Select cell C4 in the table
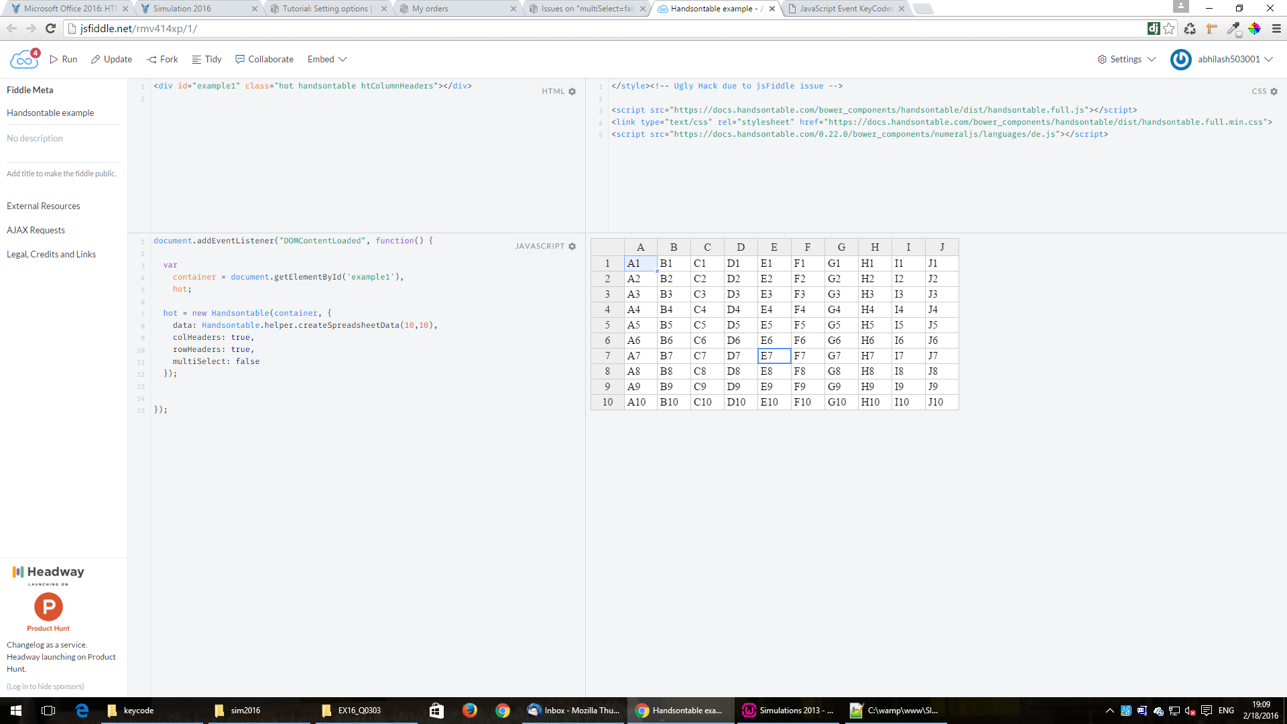Image resolution: width=1287 pixels, height=724 pixels. click(x=707, y=310)
